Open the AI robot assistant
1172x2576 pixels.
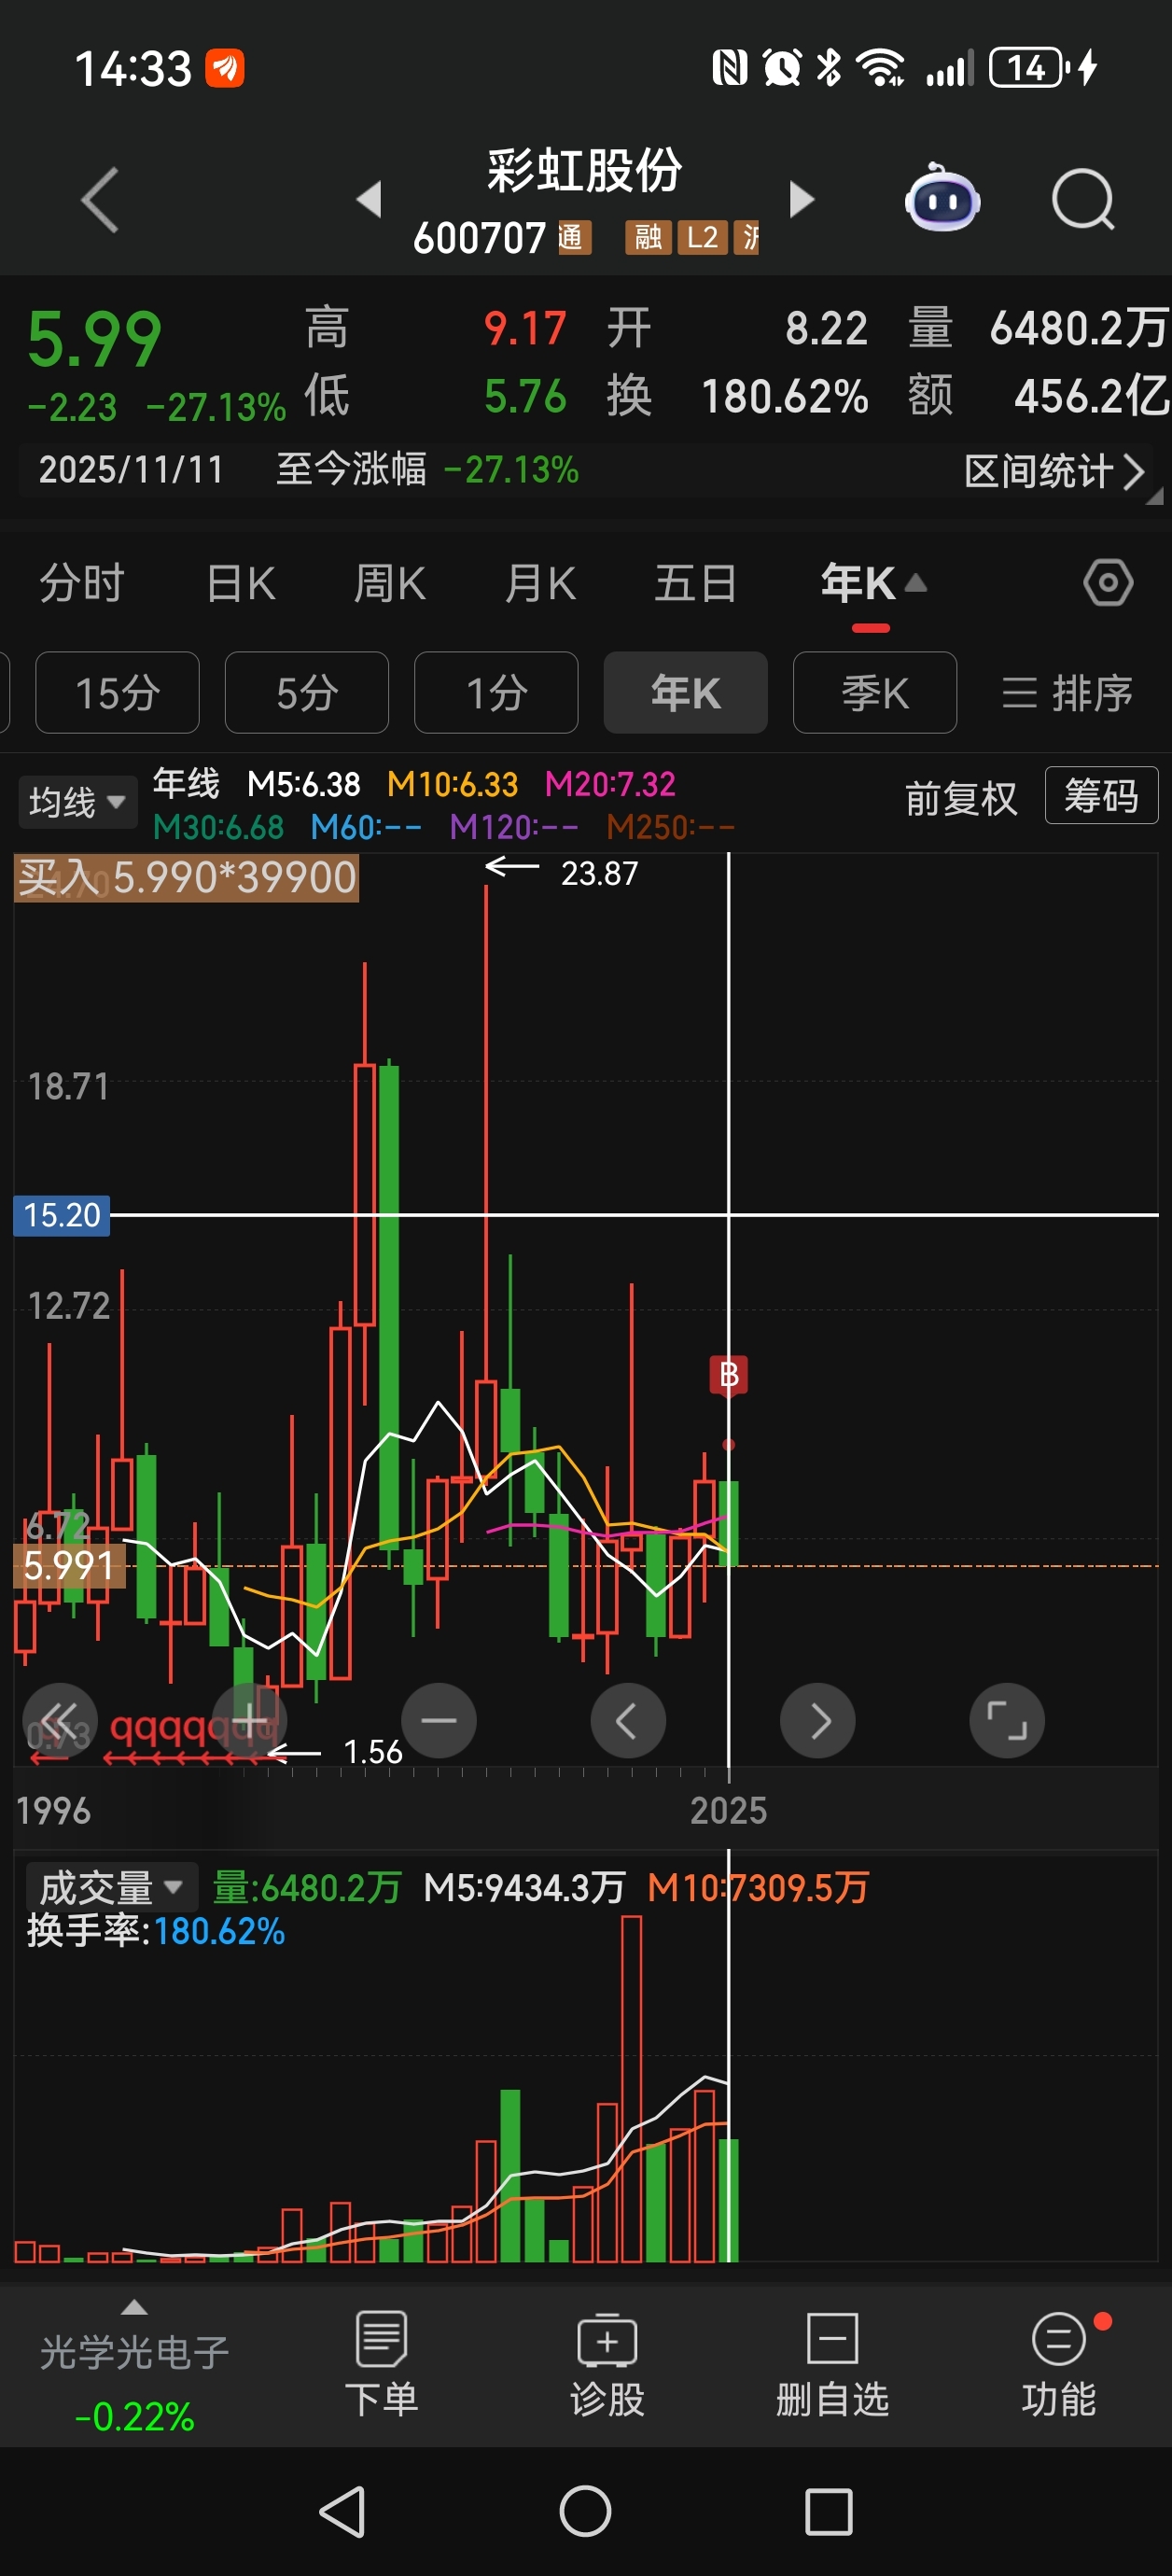click(941, 198)
